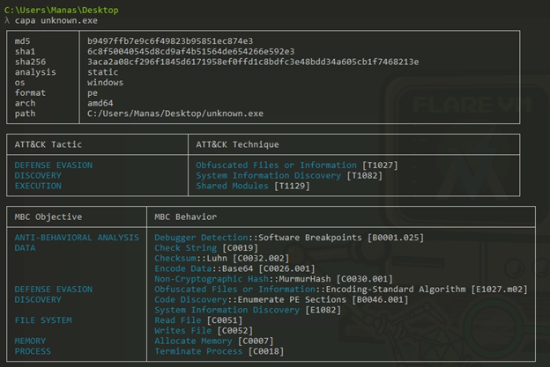
Task: Click the ANTI-BEHAVIORAL ANALYSIS objective
Action: [x=77, y=238]
